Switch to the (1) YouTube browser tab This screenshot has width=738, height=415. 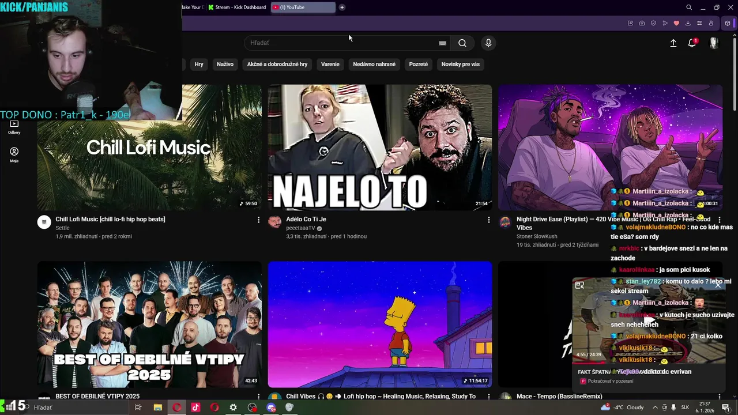tap(303, 7)
